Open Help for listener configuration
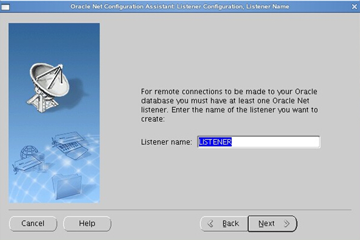This screenshot has height=240, width=360. pyautogui.click(x=87, y=223)
